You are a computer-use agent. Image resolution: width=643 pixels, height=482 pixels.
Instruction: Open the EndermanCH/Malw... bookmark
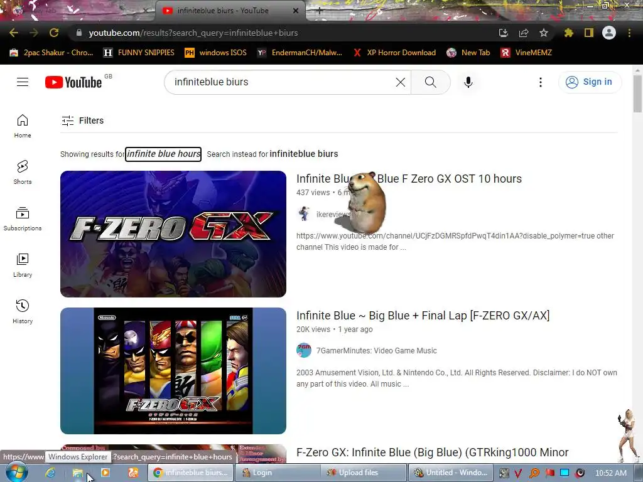point(300,53)
